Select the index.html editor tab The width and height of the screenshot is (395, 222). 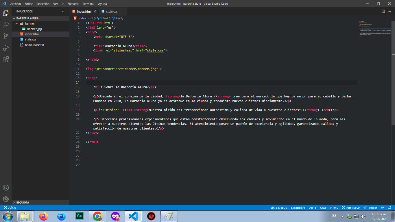(84, 12)
